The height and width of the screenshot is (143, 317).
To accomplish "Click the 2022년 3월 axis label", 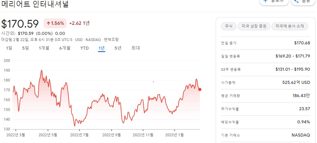I will 16,135.
